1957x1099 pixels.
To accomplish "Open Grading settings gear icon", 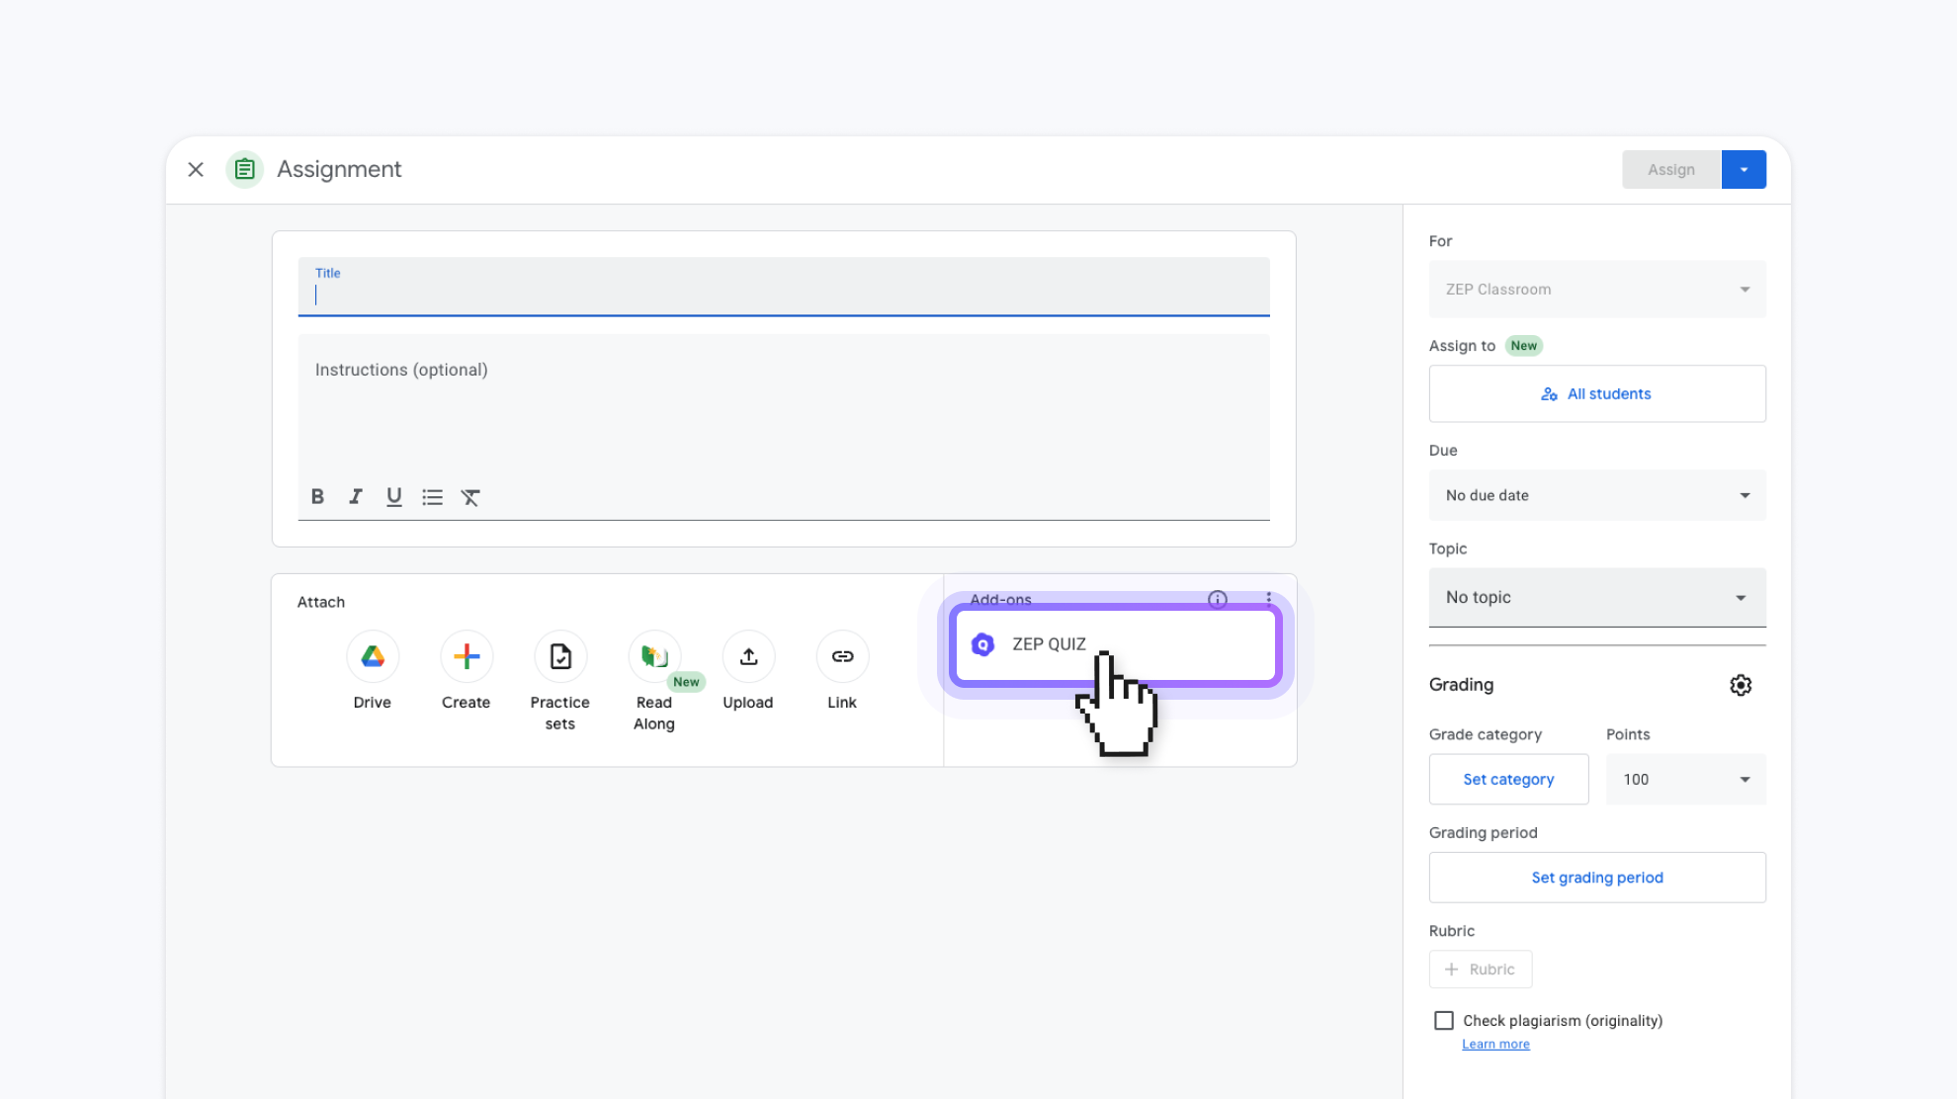I will tap(1741, 685).
